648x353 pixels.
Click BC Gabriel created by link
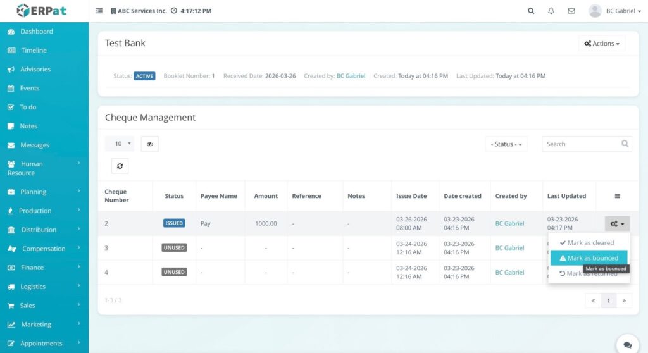click(351, 76)
